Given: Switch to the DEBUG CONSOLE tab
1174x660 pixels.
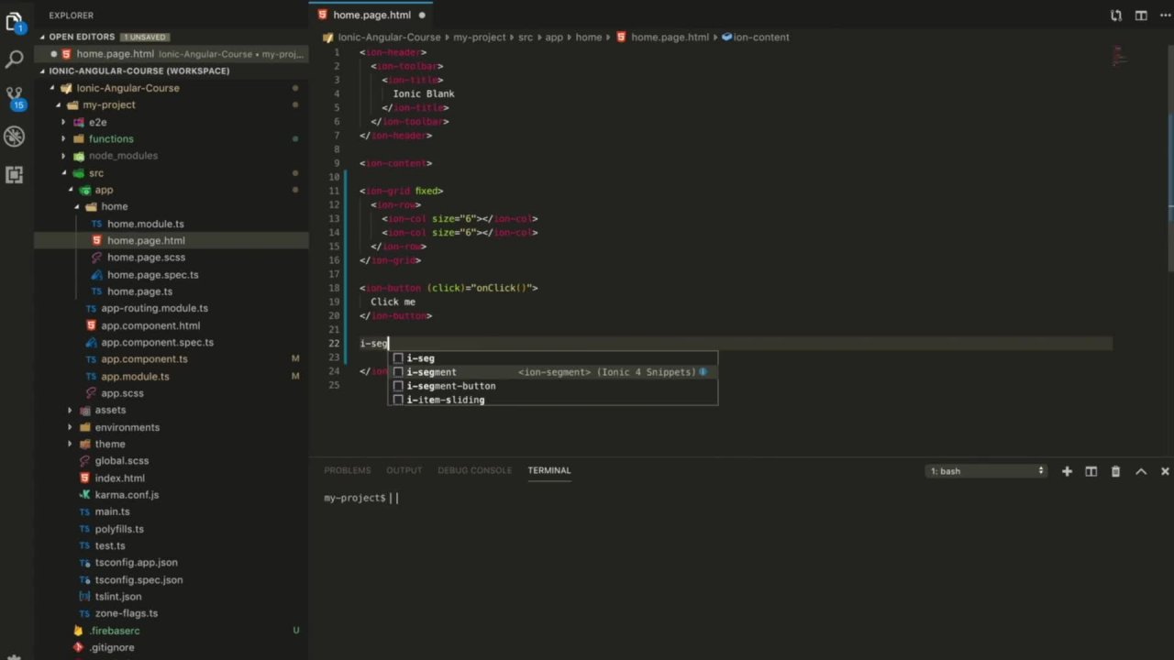Looking at the screenshot, I should pos(474,469).
